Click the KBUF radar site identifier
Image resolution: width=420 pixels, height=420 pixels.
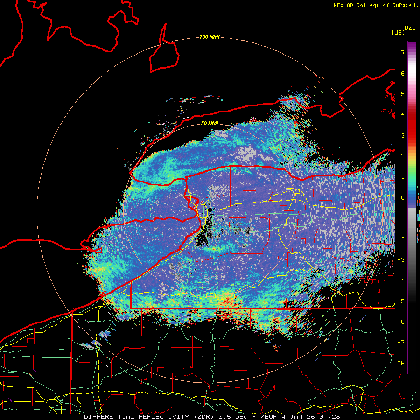pos(269,417)
